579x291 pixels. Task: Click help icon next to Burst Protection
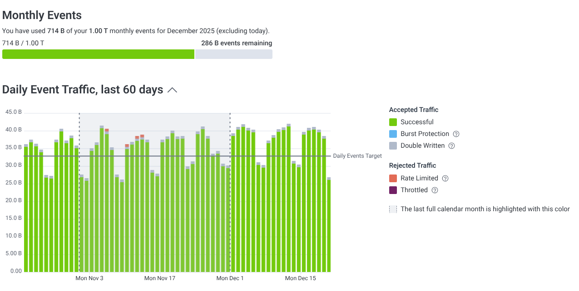pos(456,134)
